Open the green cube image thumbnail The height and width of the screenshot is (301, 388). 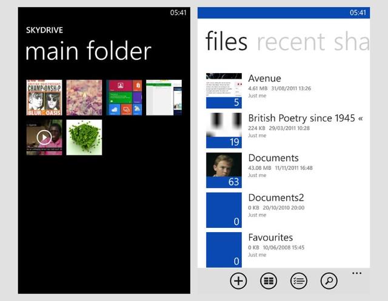pyautogui.click(x=84, y=137)
